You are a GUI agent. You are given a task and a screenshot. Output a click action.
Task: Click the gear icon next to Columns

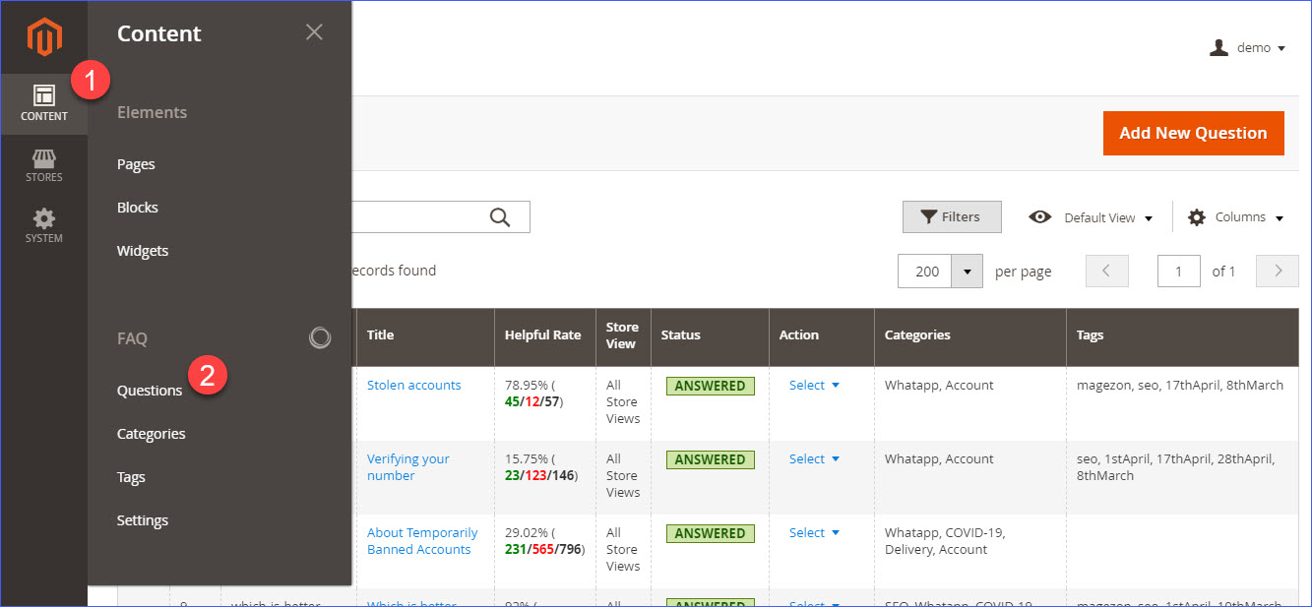(1195, 216)
